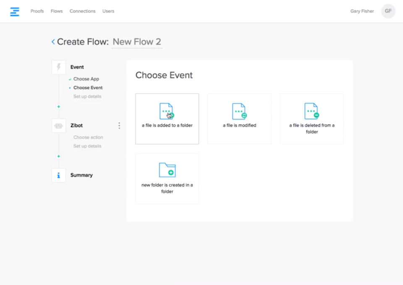The image size is (403, 285).
Task: Select 'a file is deleted from a folder' label
Action: [x=312, y=128]
